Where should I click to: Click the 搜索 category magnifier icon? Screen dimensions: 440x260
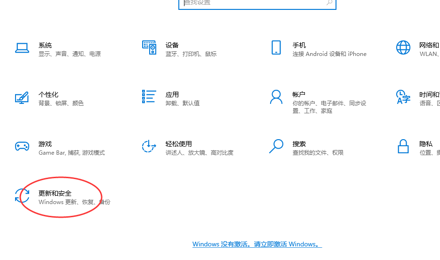click(276, 146)
